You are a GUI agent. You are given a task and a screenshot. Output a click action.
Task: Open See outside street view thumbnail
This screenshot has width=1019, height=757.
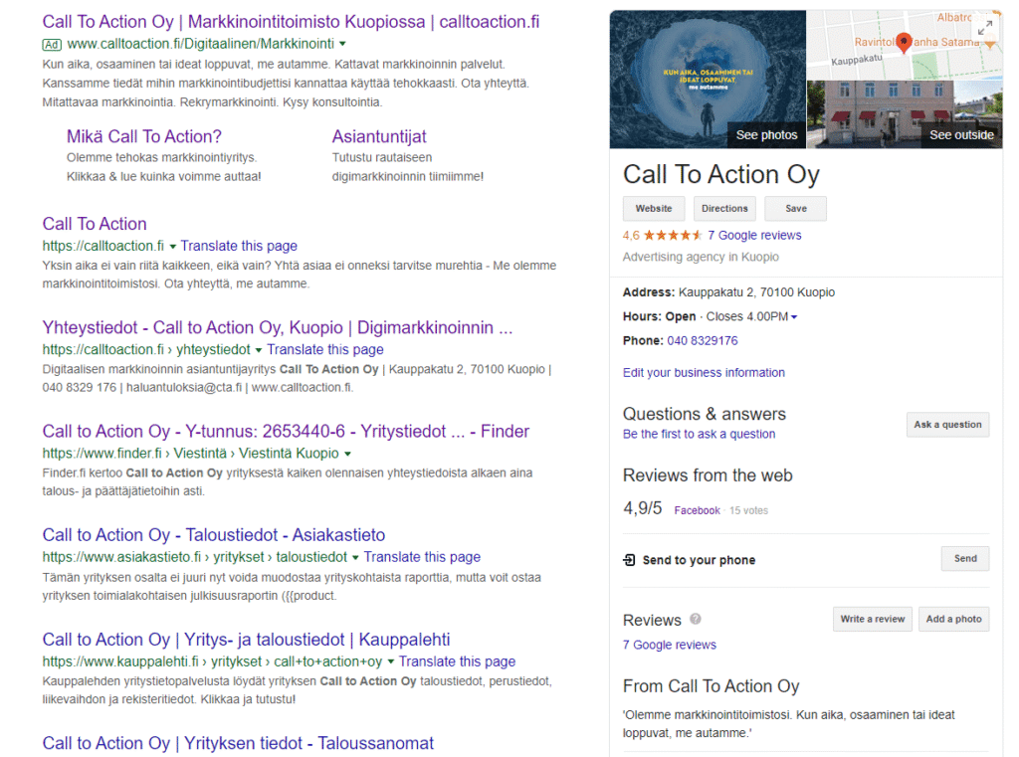pyautogui.click(x=904, y=114)
